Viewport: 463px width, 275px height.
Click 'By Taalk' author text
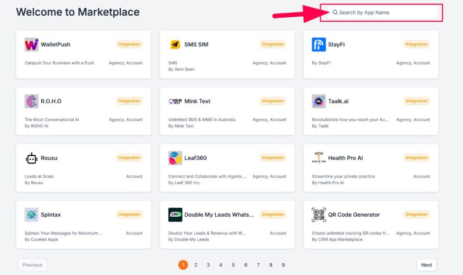click(320, 126)
